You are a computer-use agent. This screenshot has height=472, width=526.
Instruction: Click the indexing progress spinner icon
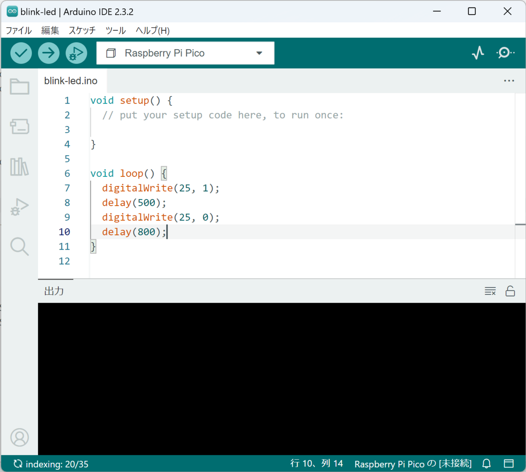[x=18, y=464]
